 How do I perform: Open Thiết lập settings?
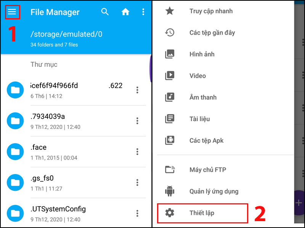[202, 213]
